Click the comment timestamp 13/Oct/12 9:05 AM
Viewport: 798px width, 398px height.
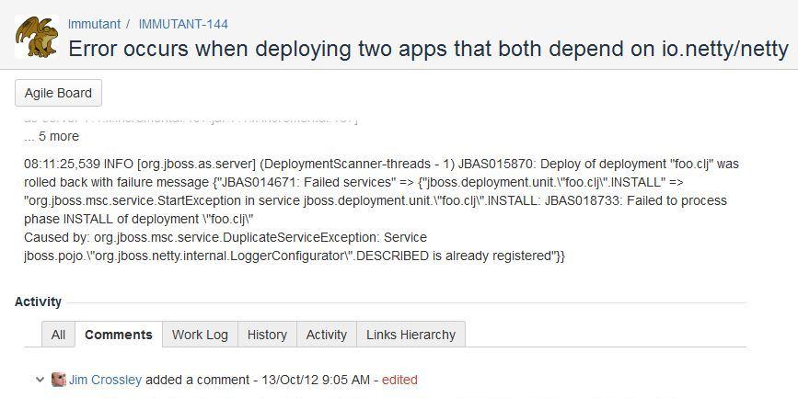[316, 380]
